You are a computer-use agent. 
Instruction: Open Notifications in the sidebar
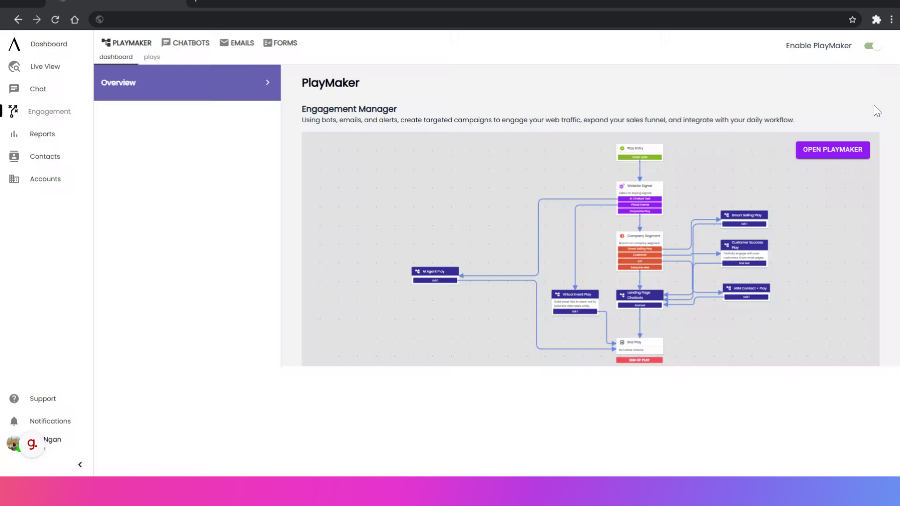pyautogui.click(x=50, y=421)
